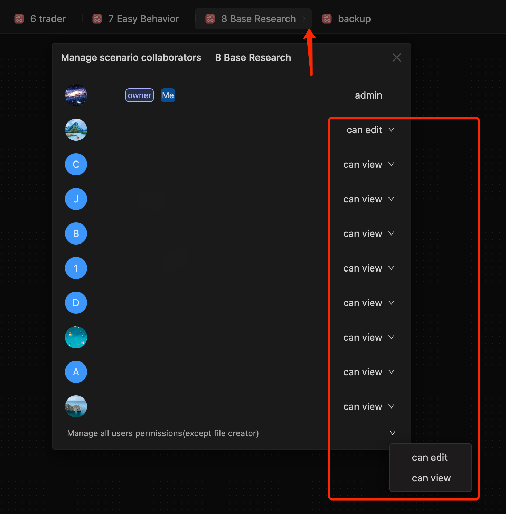Click the mountain lake user avatar
506x514 pixels.
tap(76, 130)
